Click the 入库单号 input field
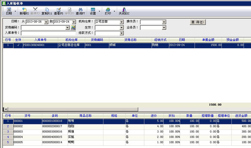The width and height of the screenshot is (251, 148). [x=48, y=33]
